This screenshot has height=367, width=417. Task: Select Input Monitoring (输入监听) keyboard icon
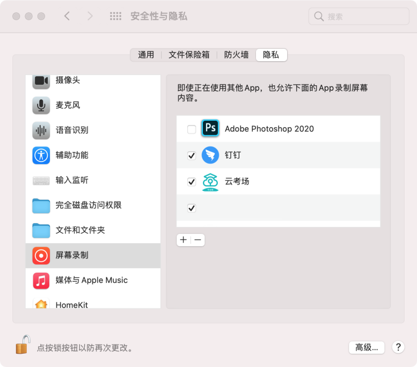coord(41,180)
